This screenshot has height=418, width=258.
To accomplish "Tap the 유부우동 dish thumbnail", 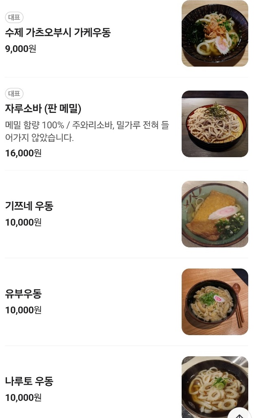I will pyautogui.click(x=215, y=301).
